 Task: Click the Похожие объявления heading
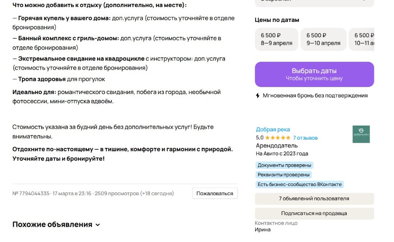click(x=52, y=224)
